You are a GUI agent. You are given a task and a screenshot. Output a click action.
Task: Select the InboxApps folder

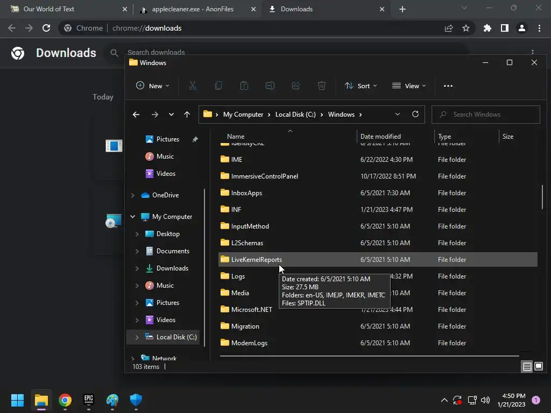378,193
